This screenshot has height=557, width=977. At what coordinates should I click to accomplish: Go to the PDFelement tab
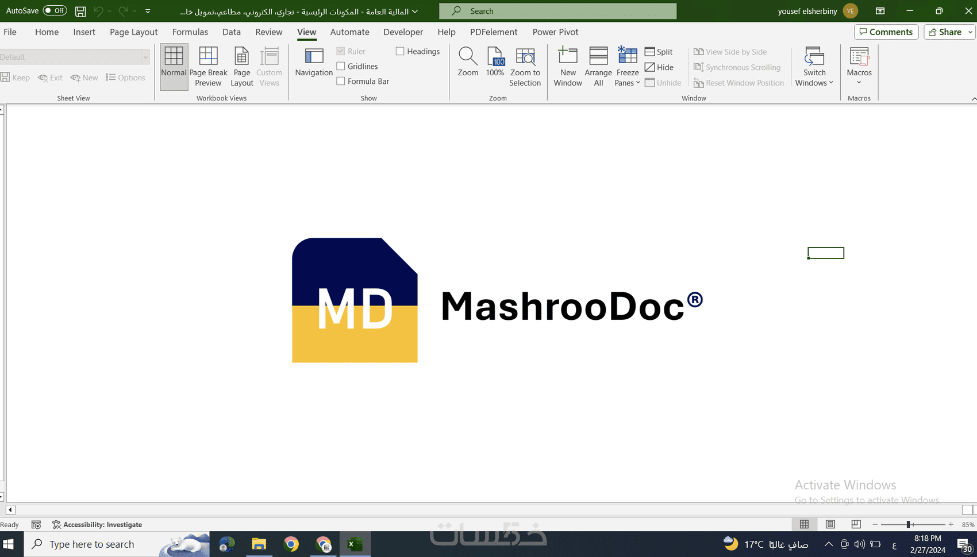(x=494, y=32)
